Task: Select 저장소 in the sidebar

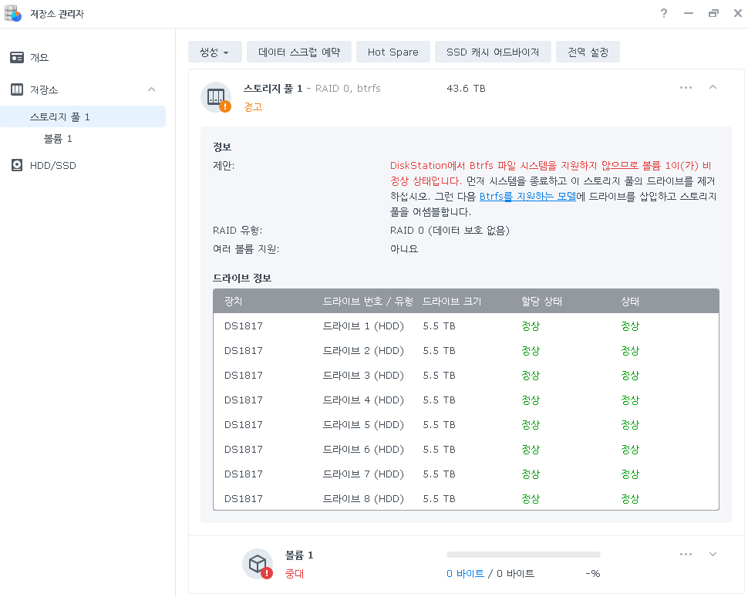Action: coord(44,89)
